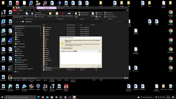Close the Confirm Import Preferences dialog
The image size is (176, 99).
pos(100,38)
